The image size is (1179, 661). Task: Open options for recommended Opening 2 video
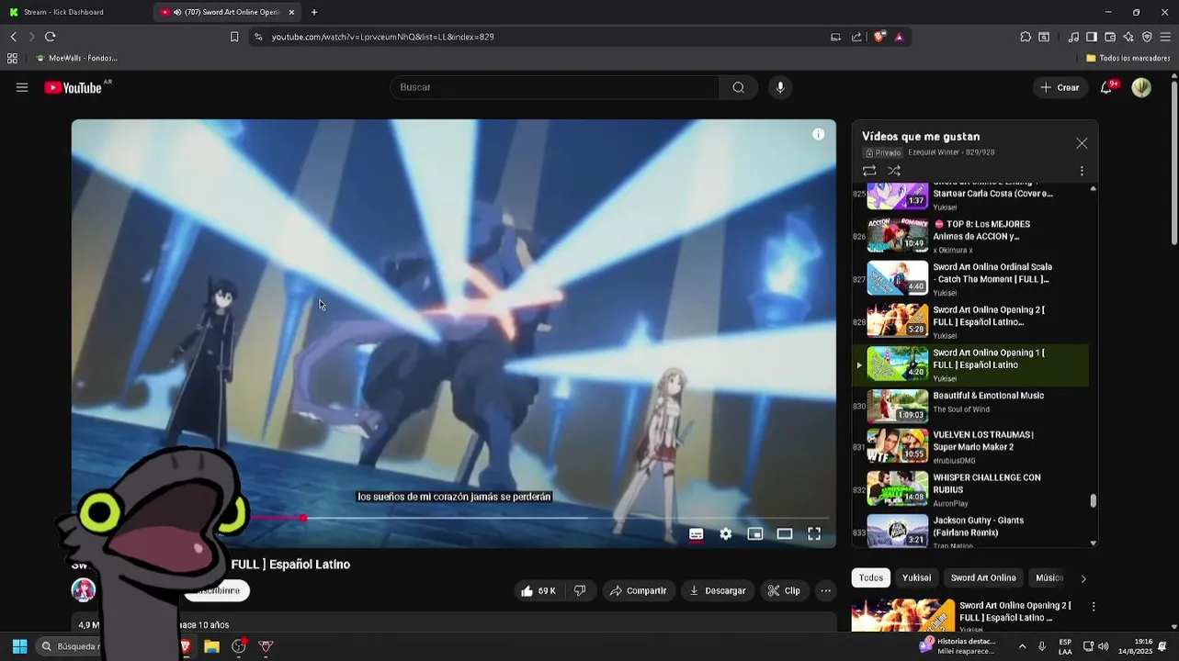point(1094,607)
